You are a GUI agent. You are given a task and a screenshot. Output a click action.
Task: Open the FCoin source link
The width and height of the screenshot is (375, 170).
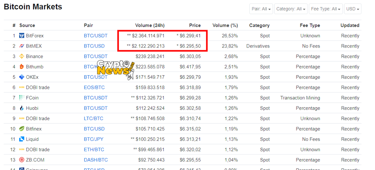pos(32,97)
